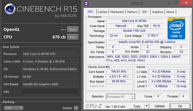Click the OK button in CPU-Z
The width and height of the screenshot is (193, 111).
click(x=180, y=106)
